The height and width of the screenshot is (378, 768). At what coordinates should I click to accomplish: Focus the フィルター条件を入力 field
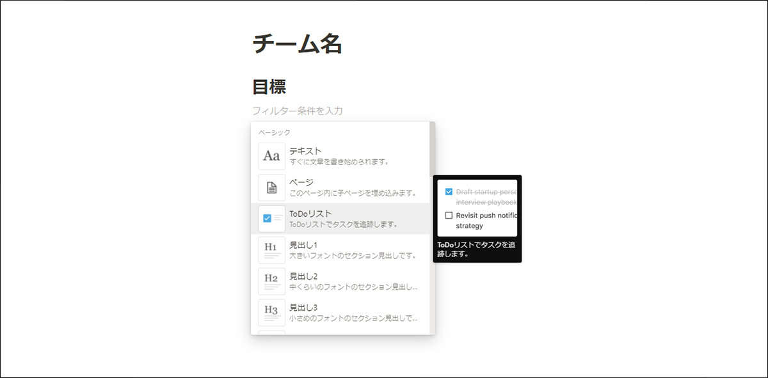coord(297,111)
